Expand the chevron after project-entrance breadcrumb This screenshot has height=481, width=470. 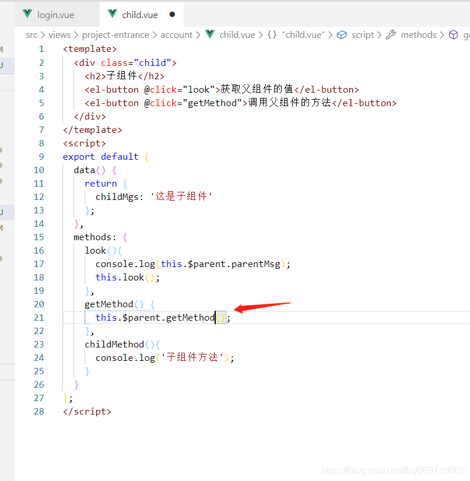coord(155,36)
